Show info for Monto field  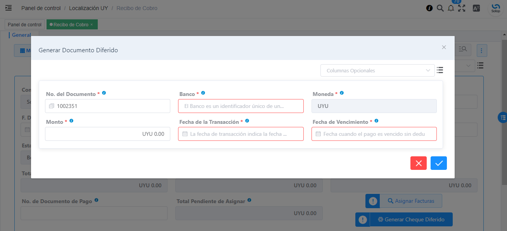click(x=71, y=121)
